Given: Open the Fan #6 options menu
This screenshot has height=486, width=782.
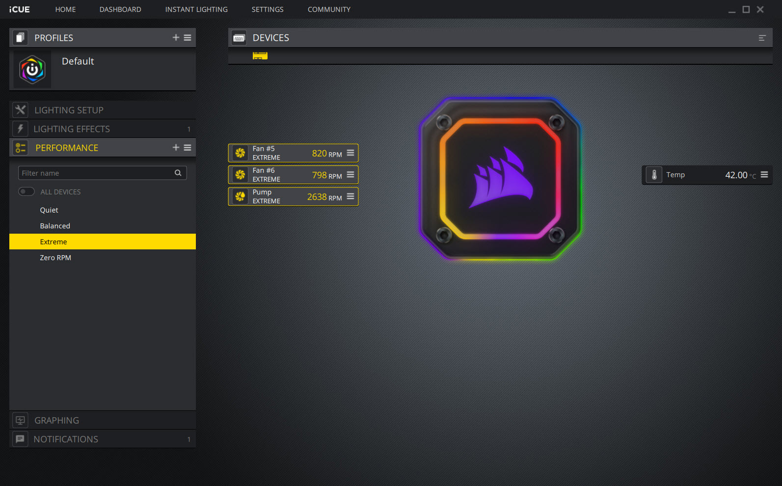Looking at the screenshot, I should point(351,174).
